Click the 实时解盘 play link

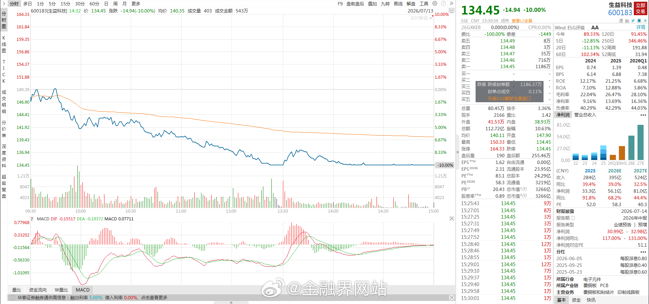pos(421,18)
